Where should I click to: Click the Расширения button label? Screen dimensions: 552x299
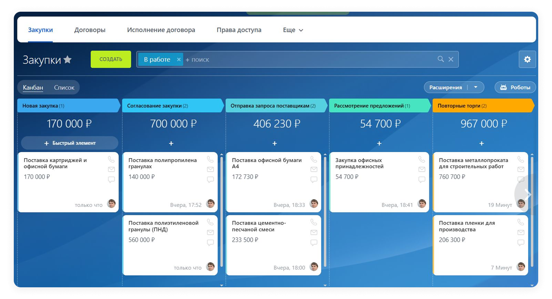coord(445,87)
